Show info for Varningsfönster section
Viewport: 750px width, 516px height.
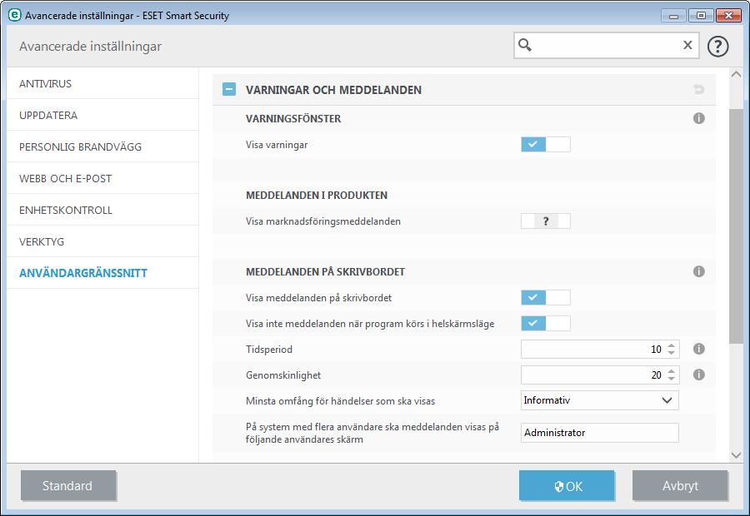(x=698, y=118)
